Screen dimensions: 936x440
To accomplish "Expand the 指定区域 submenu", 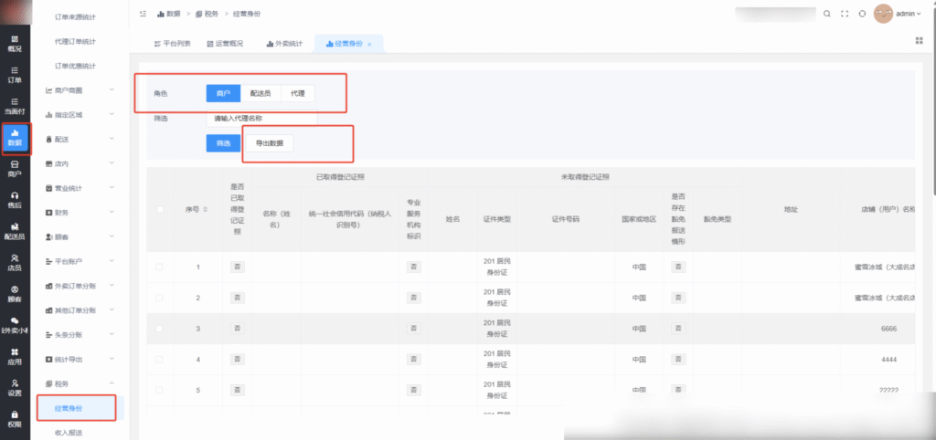I will [x=80, y=114].
